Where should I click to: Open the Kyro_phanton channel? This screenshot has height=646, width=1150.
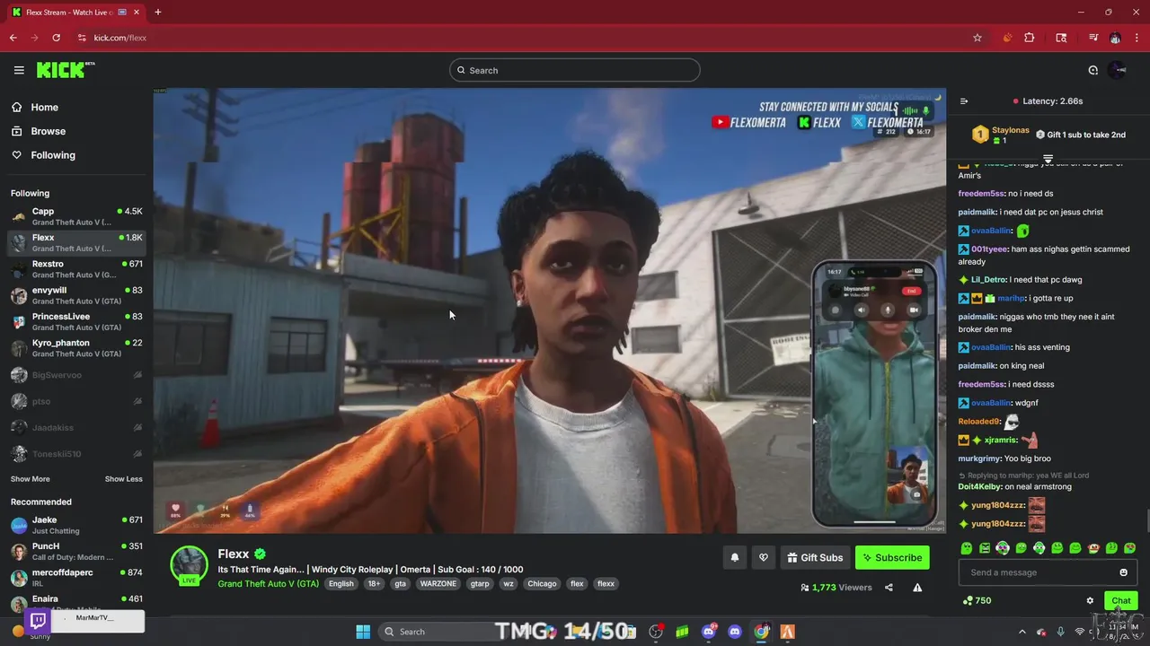[76, 348]
